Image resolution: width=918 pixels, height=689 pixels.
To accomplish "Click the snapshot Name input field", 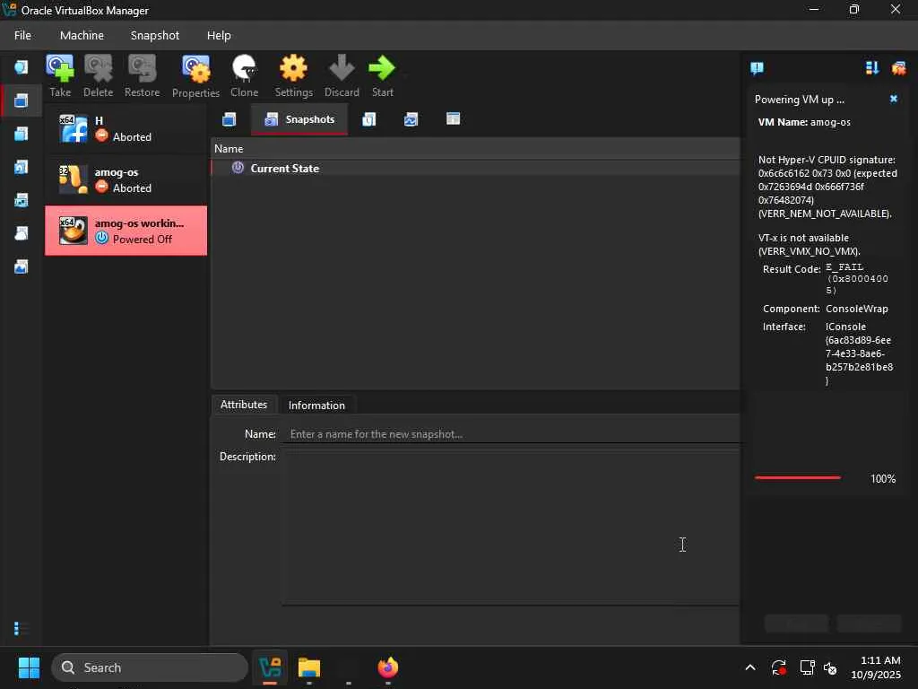I will click(x=512, y=434).
